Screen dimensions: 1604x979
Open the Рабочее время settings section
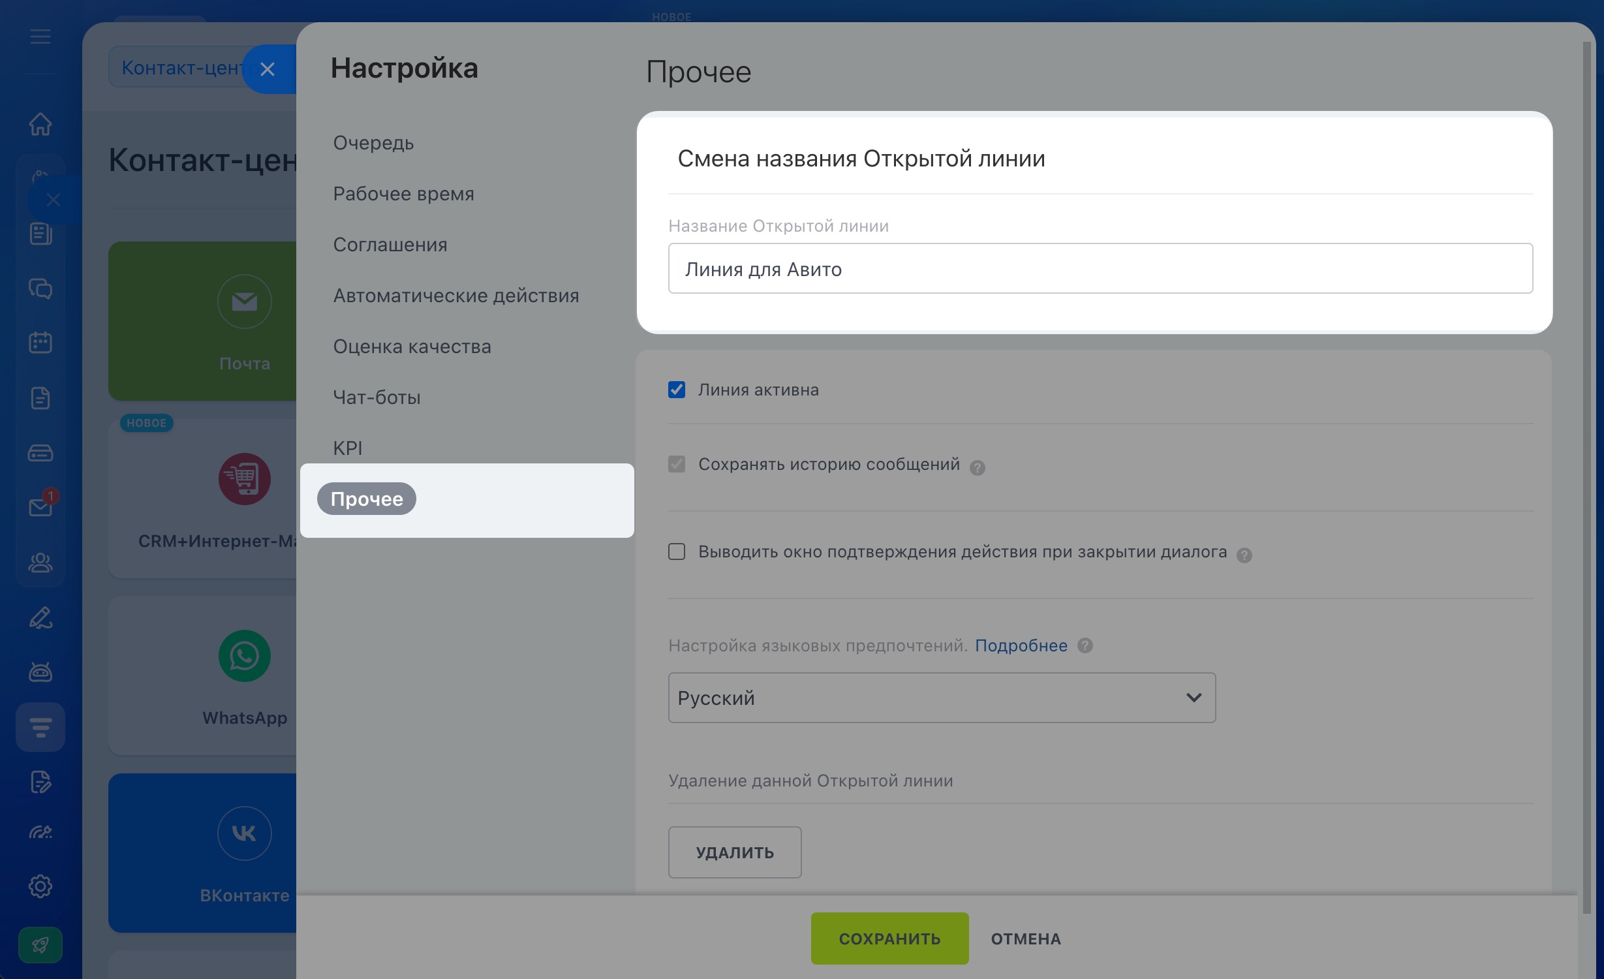(x=403, y=194)
